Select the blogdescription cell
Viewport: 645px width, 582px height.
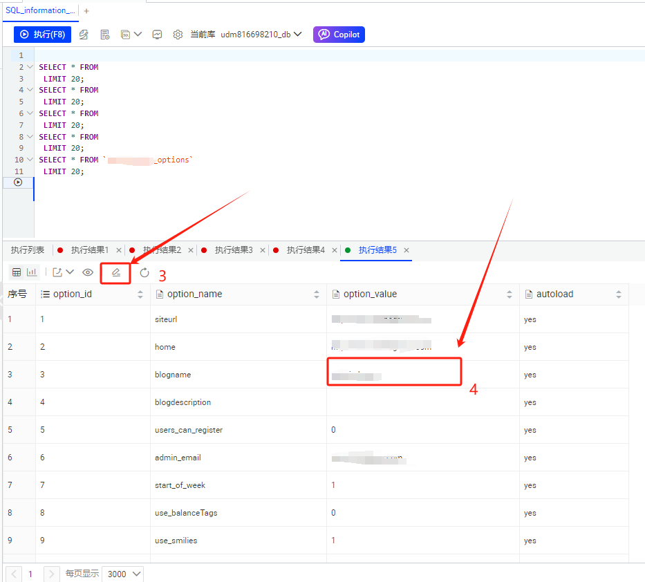coord(239,402)
